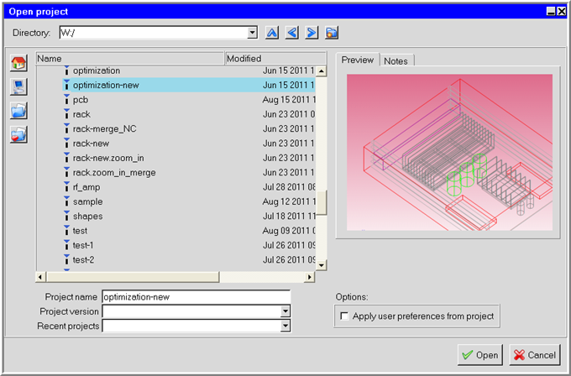Navigate forward with the right arrow
Image resolution: width=571 pixels, height=376 pixels.
pos(312,33)
